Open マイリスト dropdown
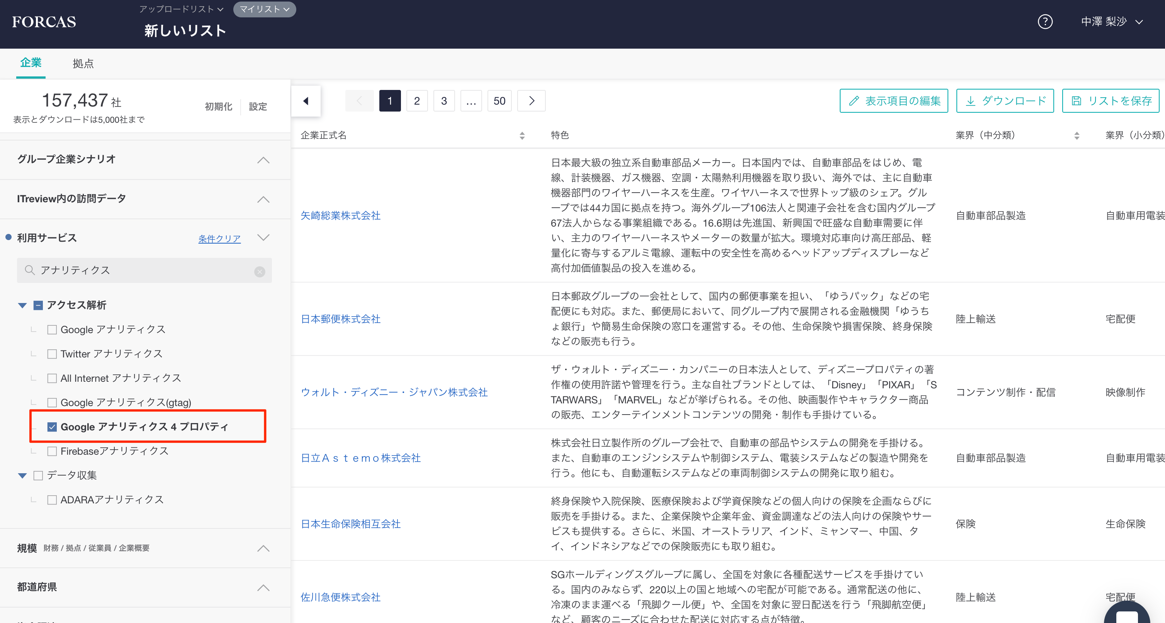The width and height of the screenshot is (1165, 623). tap(264, 9)
